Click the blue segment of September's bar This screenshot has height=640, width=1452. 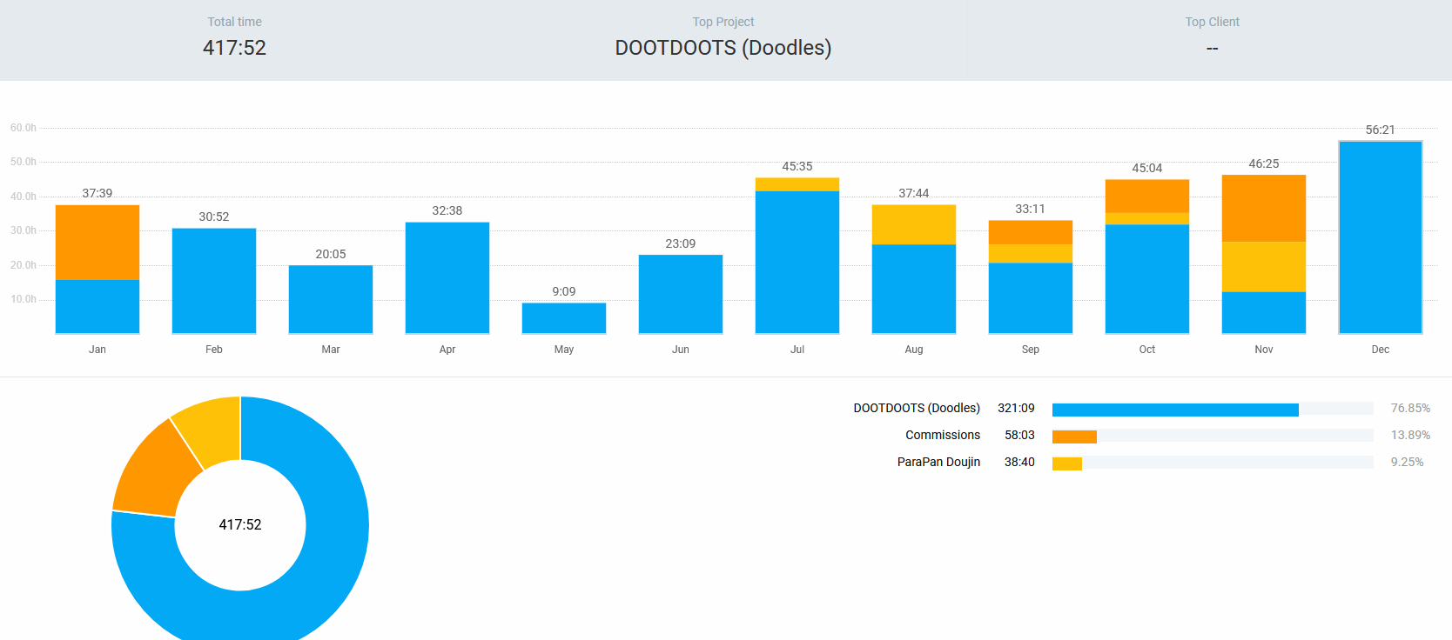1031,297
